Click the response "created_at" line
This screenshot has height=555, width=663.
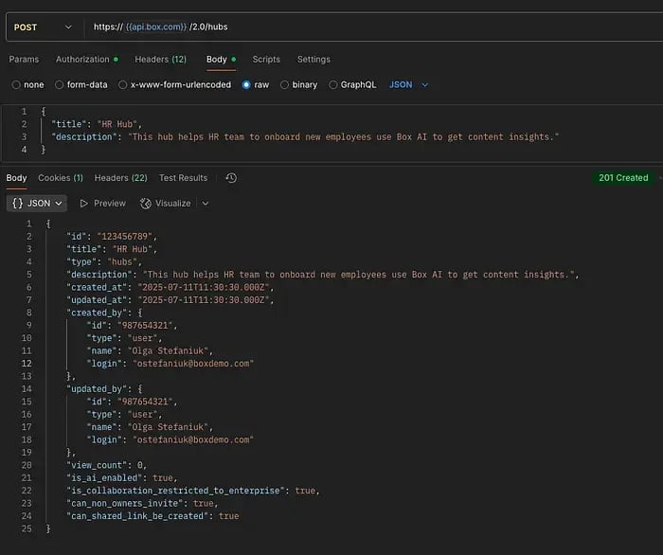[170, 287]
